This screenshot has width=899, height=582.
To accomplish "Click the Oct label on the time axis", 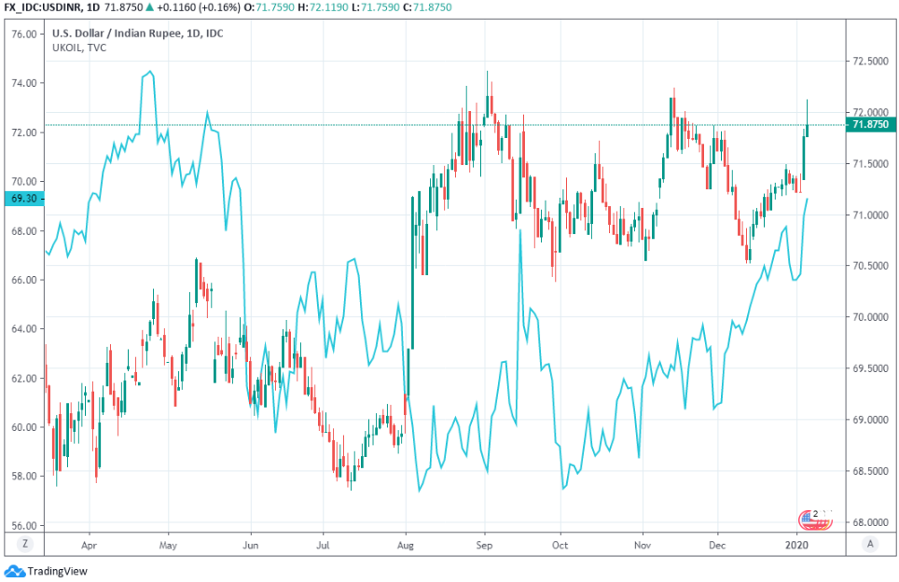I will click(x=560, y=545).
